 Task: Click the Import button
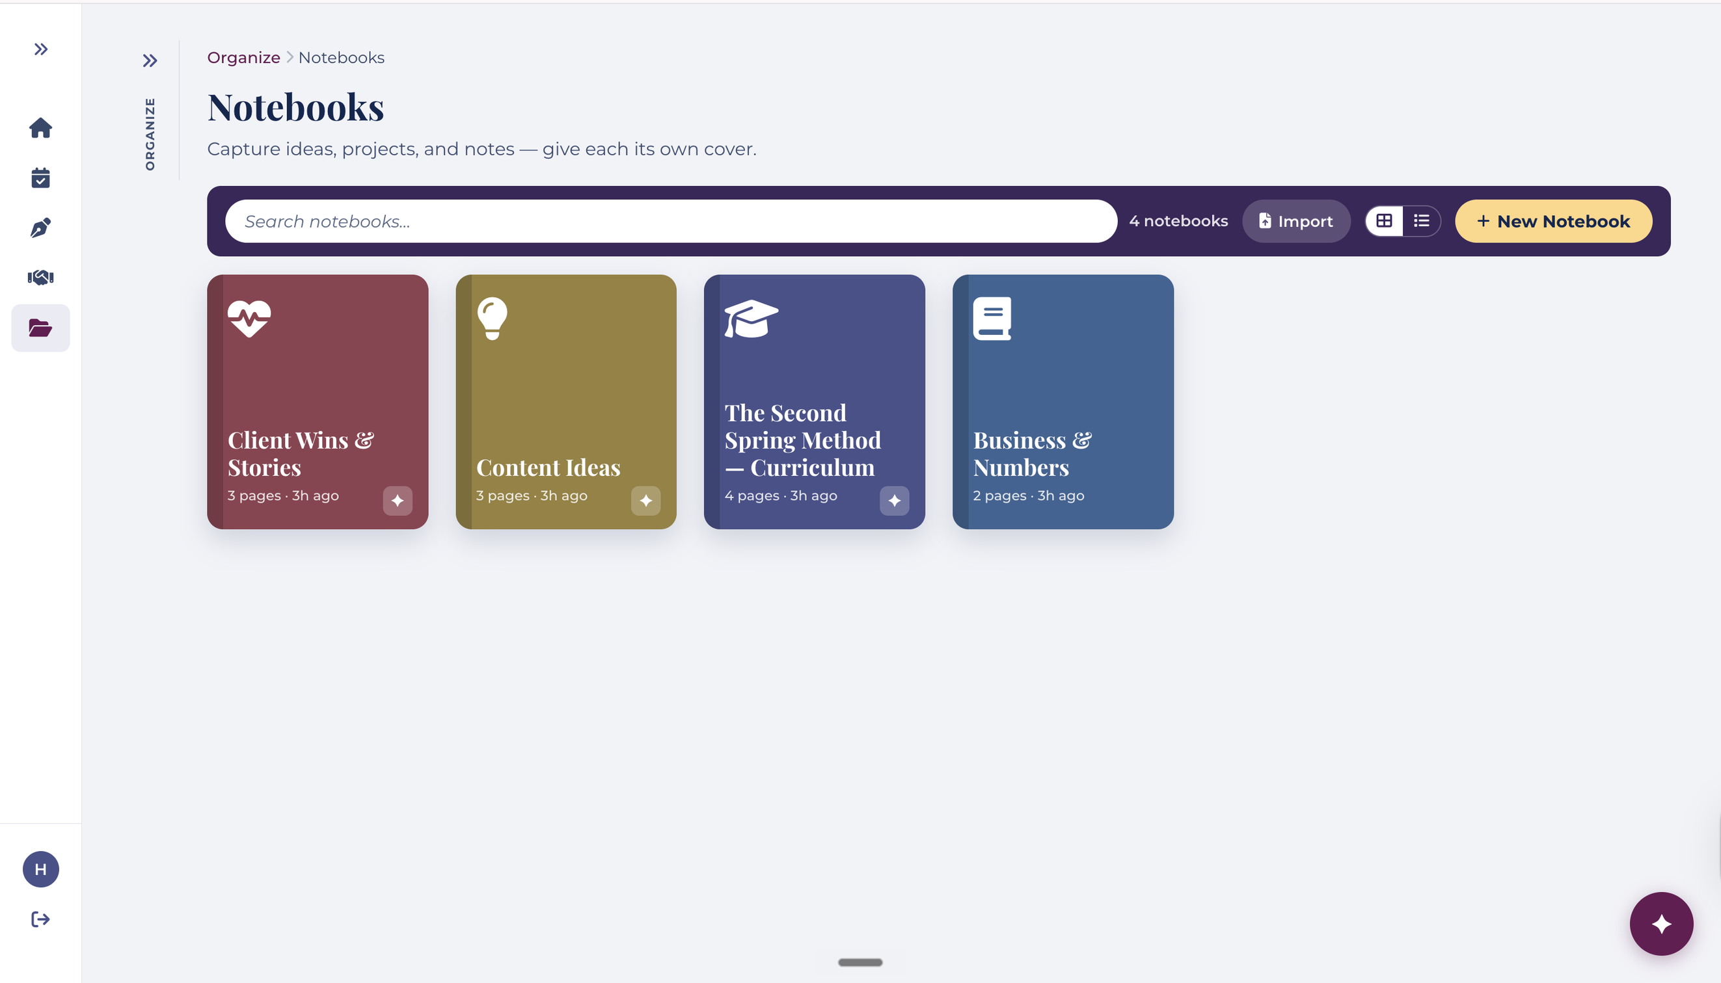click(x=1296, y=221)
